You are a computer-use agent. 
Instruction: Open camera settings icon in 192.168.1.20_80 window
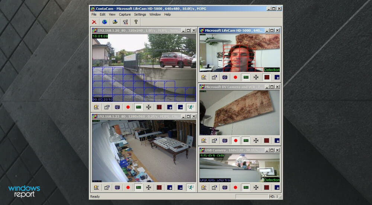[x=96, y=107]
